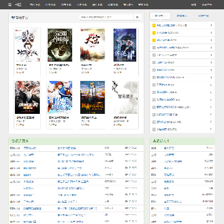The image size is (224, 224).
Task: Open the blue swordsman book cover
Action: [125, 45]
